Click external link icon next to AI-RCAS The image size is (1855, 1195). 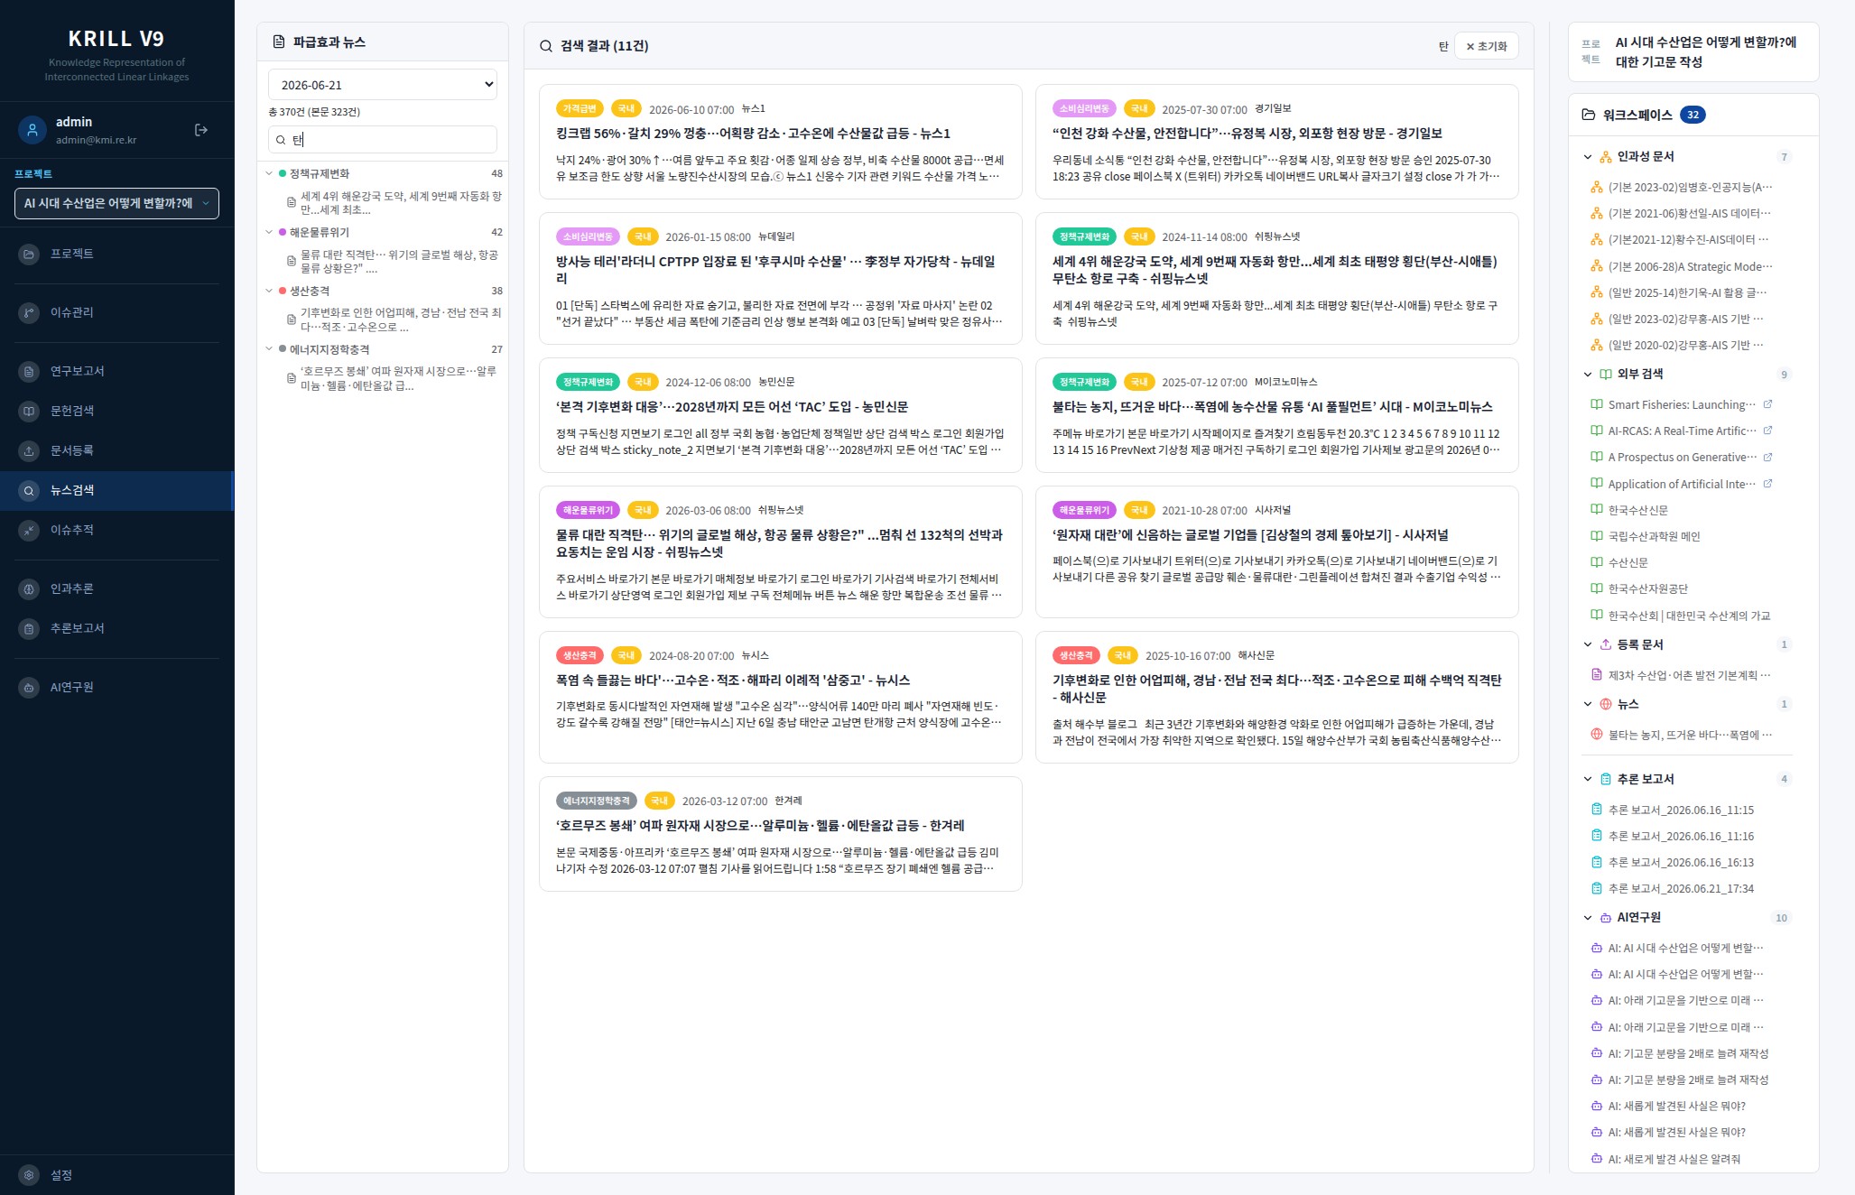click(x=1767, y=431)
